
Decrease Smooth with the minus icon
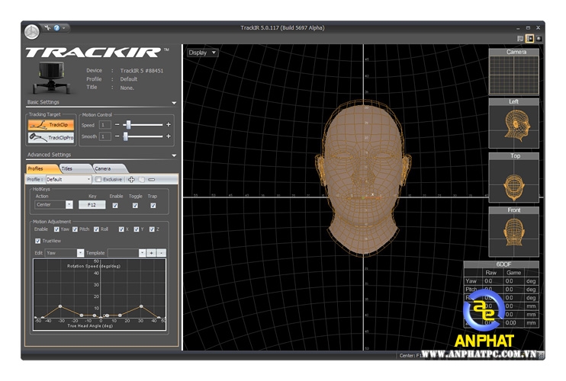pyautogui.click(x=117, y=136)
